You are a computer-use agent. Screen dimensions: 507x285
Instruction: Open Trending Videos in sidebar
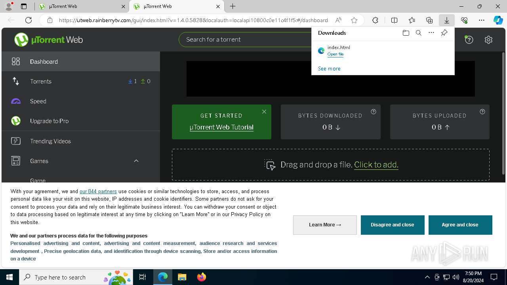[x=81, y=141]
